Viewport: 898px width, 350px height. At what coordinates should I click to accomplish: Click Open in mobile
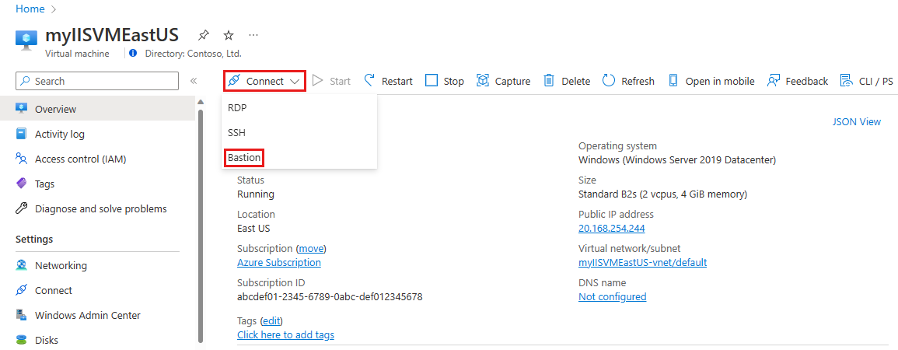click(x=711, y=82)
